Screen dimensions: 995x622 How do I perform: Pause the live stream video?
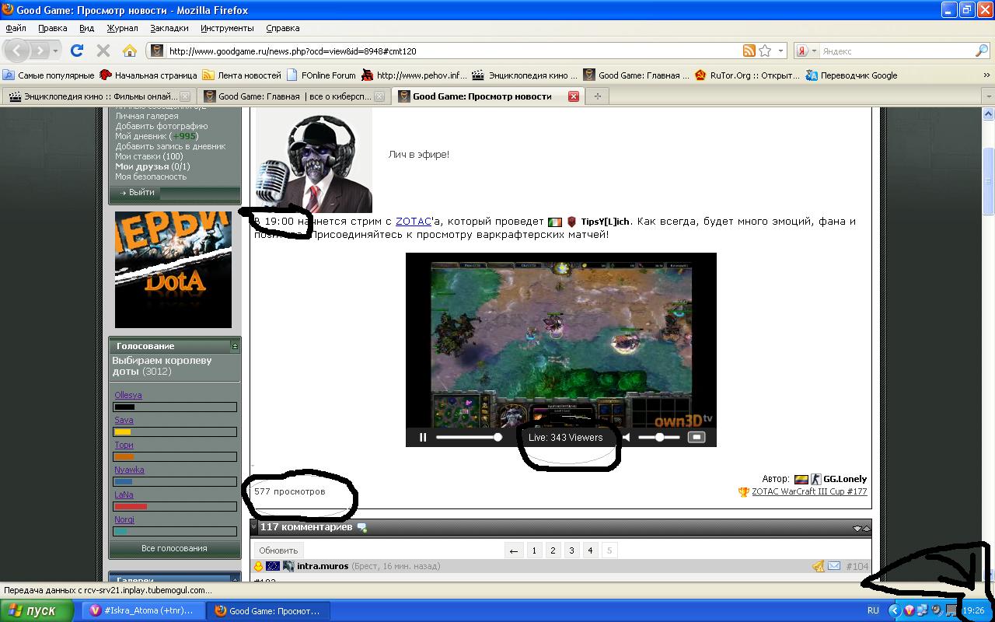[x=423, y=437]
